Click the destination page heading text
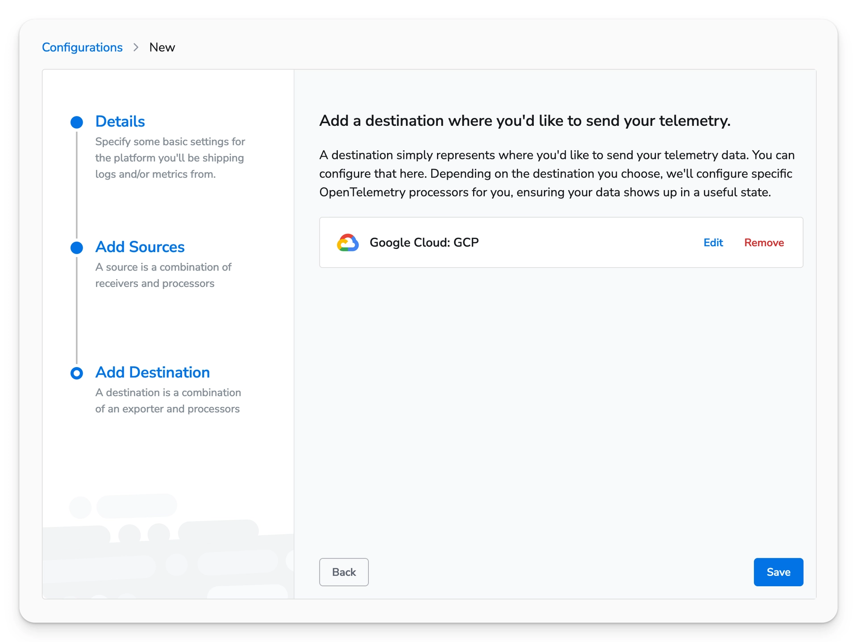The image size is (857, 642). tap(524, 120)
